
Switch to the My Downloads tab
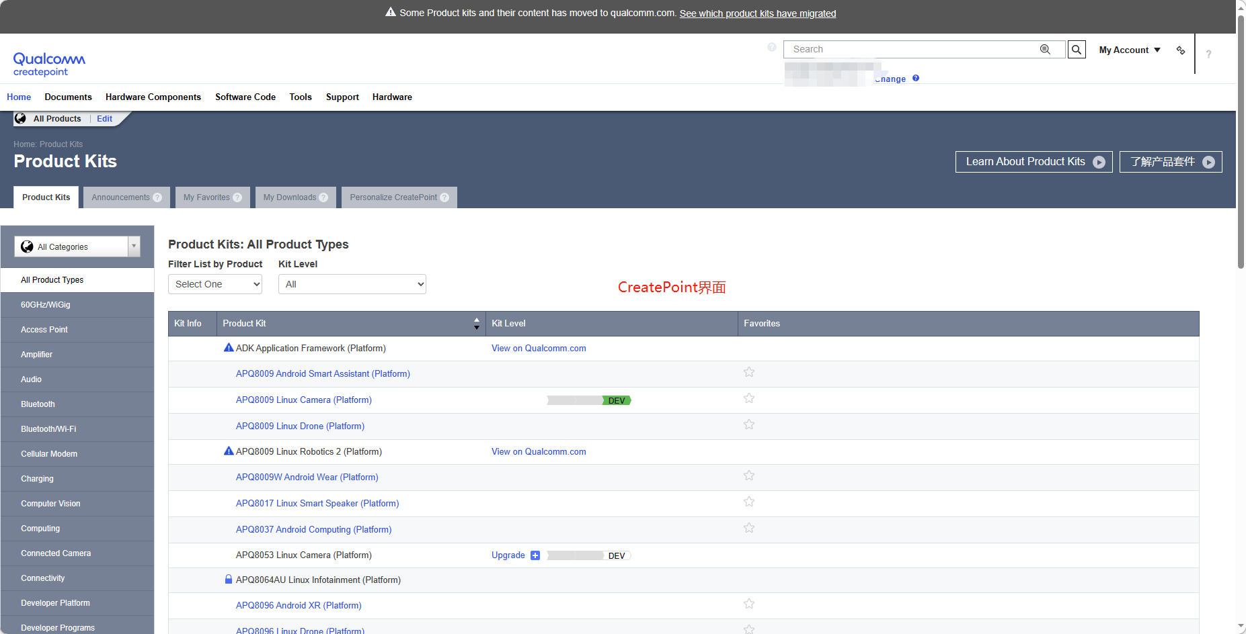click(x=296, y=197)
